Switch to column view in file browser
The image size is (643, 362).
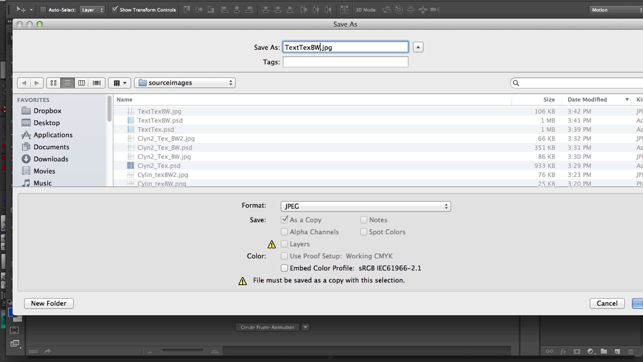[81, 83]
